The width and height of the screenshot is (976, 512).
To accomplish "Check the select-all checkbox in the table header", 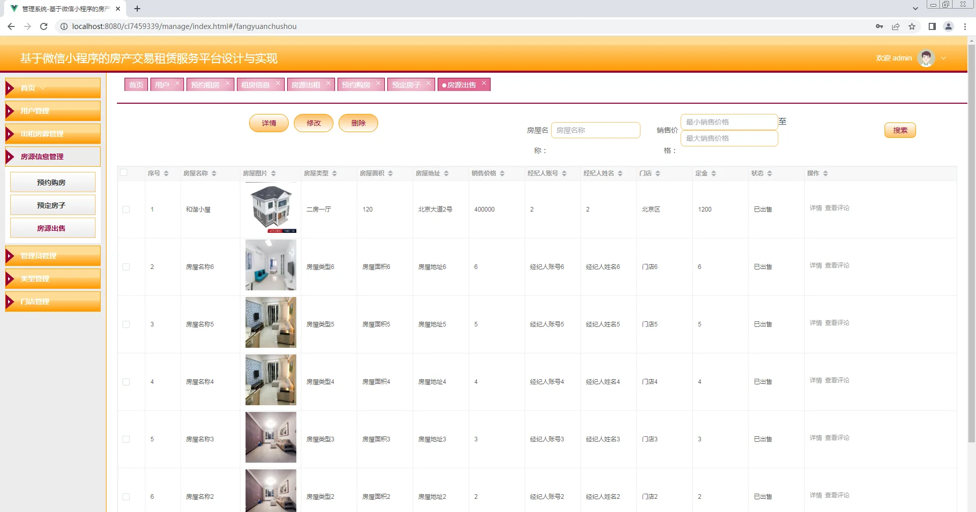I will (124, 173).
